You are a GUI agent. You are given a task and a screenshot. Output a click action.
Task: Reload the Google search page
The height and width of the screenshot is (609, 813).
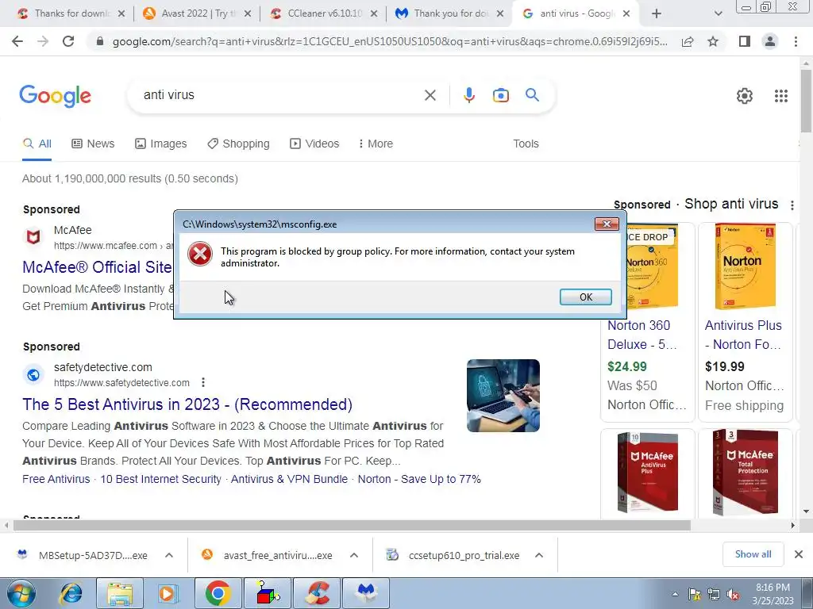(x=68, y=41)
